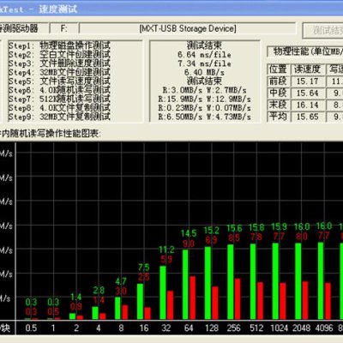
Task: Click result R:6.50MB/s W:4.73MB/s
Action: [x=204, y=117]
